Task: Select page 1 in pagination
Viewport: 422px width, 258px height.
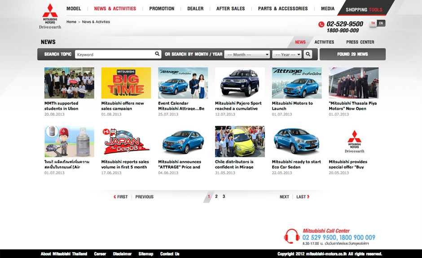Action: 209,197
